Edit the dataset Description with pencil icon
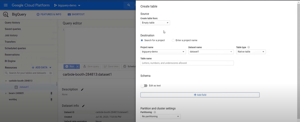 (x=82, y=90)
